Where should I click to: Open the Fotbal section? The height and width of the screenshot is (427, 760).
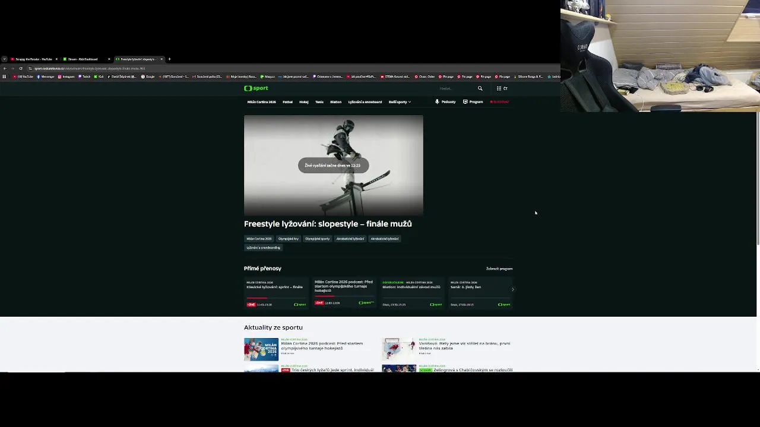(287, 102)
